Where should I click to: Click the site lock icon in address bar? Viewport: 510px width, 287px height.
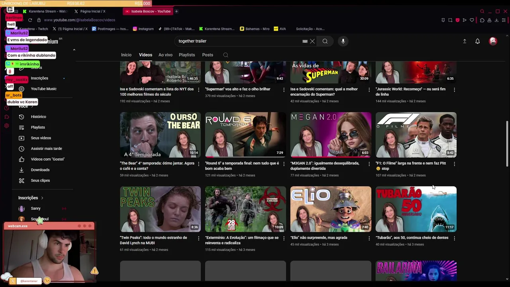click(x=39, y=20)
